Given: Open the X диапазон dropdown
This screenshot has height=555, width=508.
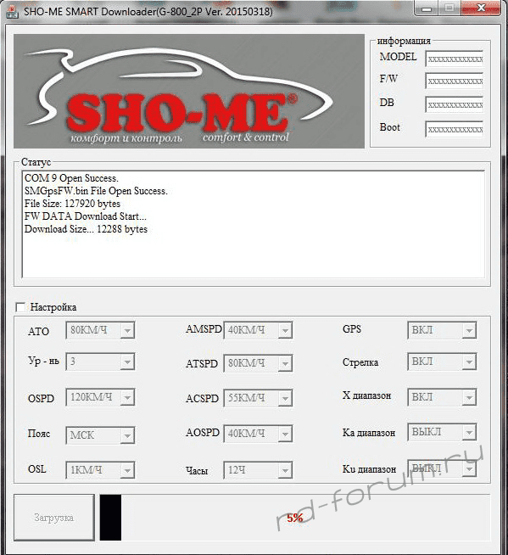Looking at the screenshot, I should 442,397.
